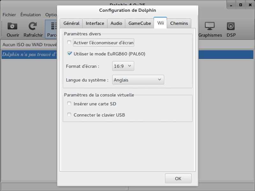Switch to the Chemins tab
Viewport: 255px width, 191px height.
[179, 23]
